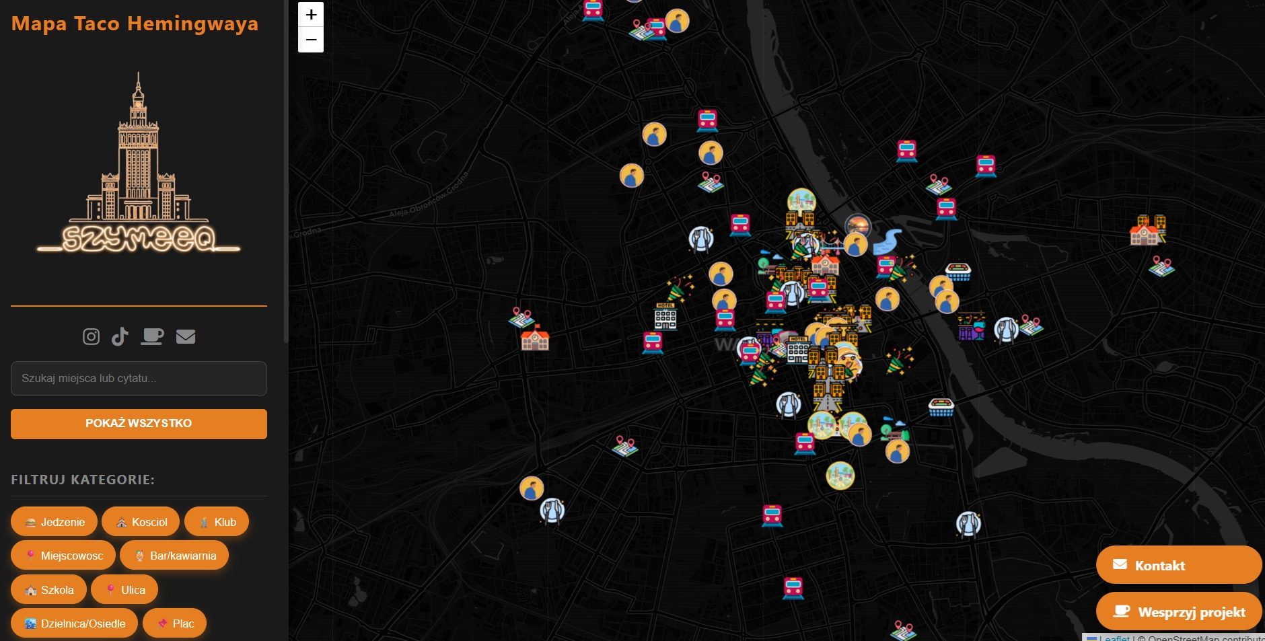Toggle the Jedzenie category filter
The height and width of the screenshot is (641, 1265).
55,522
